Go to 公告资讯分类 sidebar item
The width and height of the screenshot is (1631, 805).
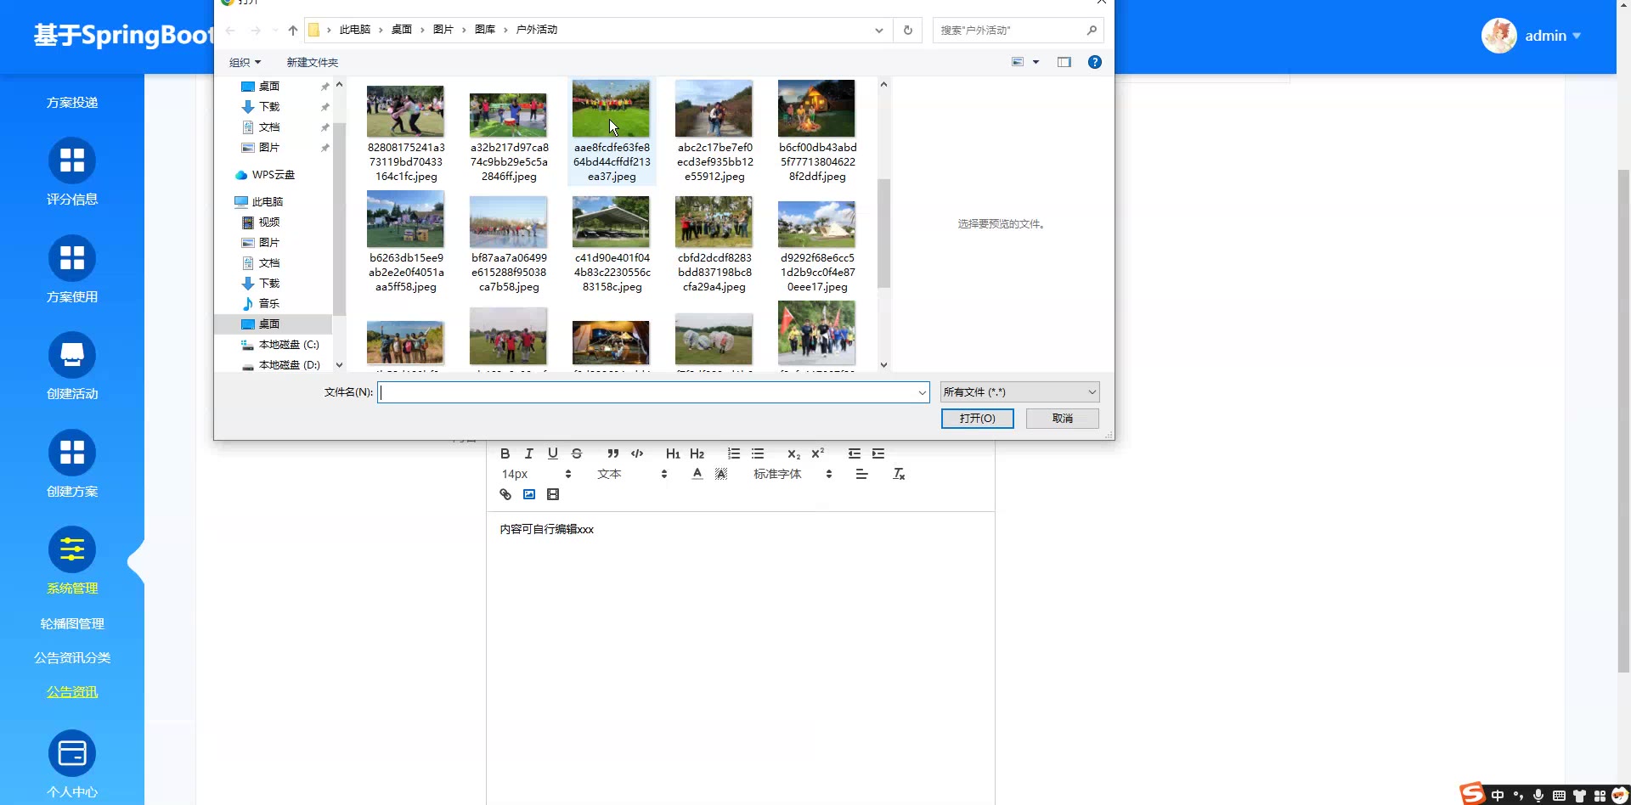[72, 657]
